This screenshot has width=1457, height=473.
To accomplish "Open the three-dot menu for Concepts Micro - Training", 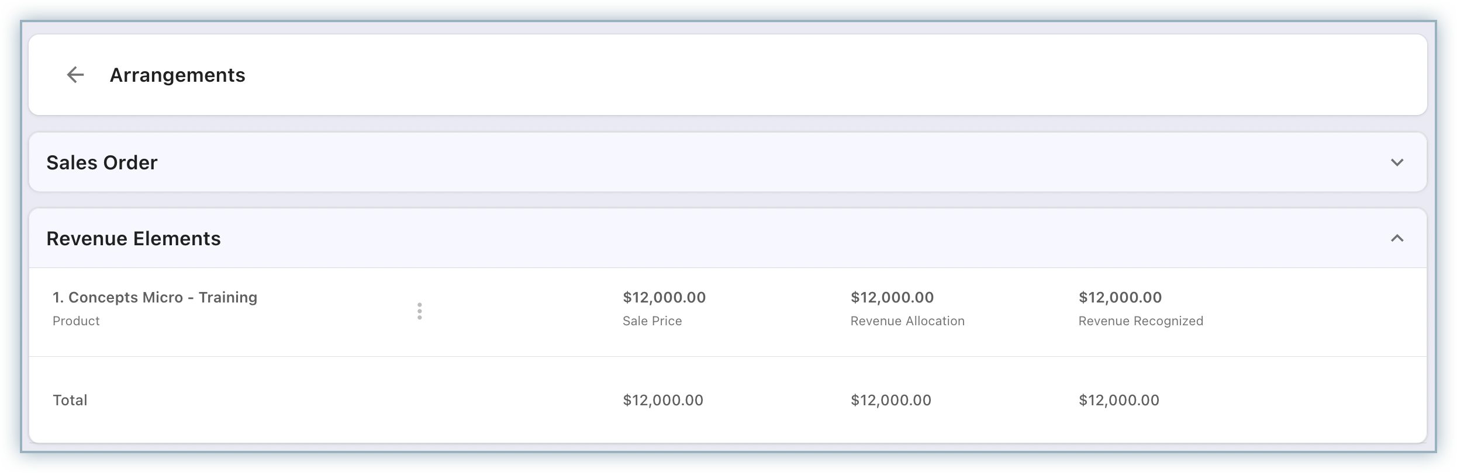I will tap(419, 311).
